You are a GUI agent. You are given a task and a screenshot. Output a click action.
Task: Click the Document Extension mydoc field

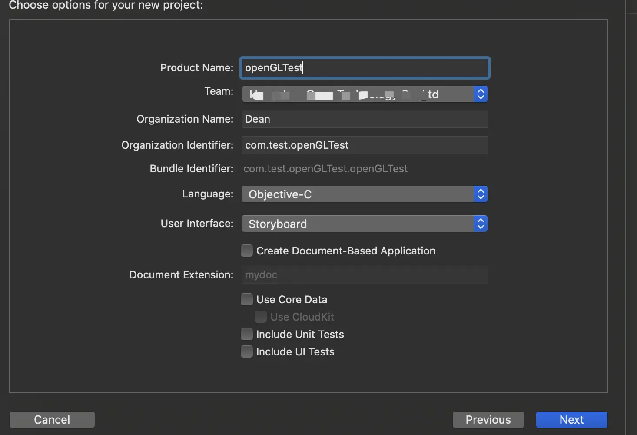(x=364, y=275)
